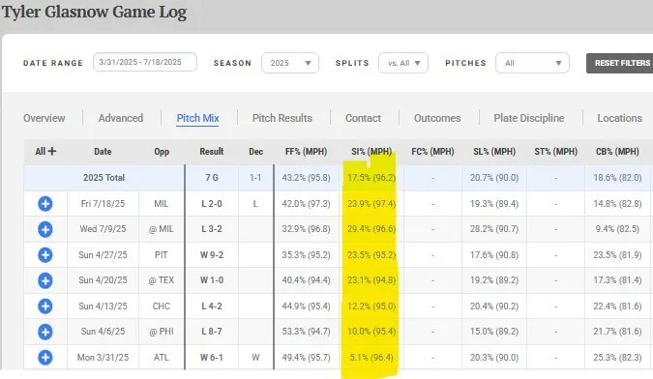Click the 17.5% (96.2) sinker total cell
This screenshot has height=379, width=653.
point(371,178)
